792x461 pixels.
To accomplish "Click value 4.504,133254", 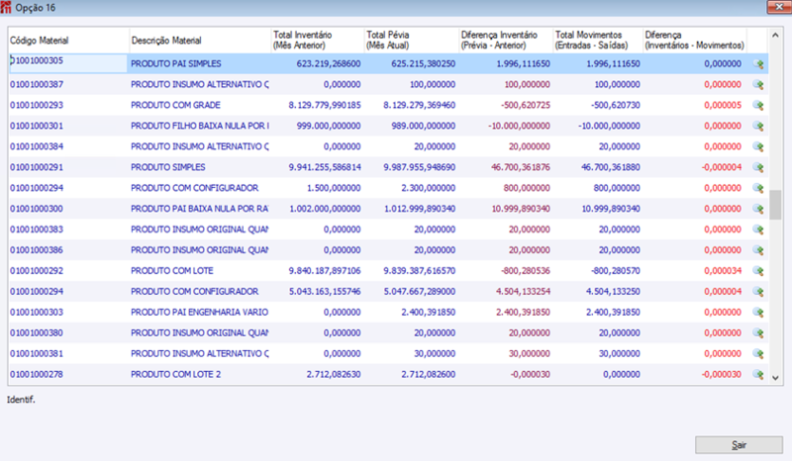I will point(523,292).
